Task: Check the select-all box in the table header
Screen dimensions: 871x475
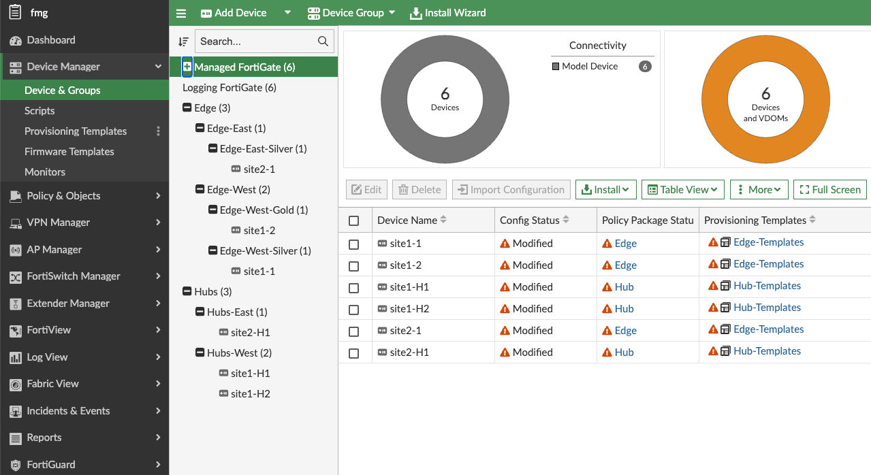Action: point(354,219)
